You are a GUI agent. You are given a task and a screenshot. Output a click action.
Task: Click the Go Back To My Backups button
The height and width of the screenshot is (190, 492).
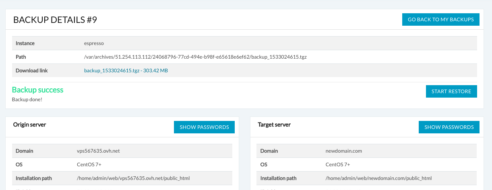(440, 19)
